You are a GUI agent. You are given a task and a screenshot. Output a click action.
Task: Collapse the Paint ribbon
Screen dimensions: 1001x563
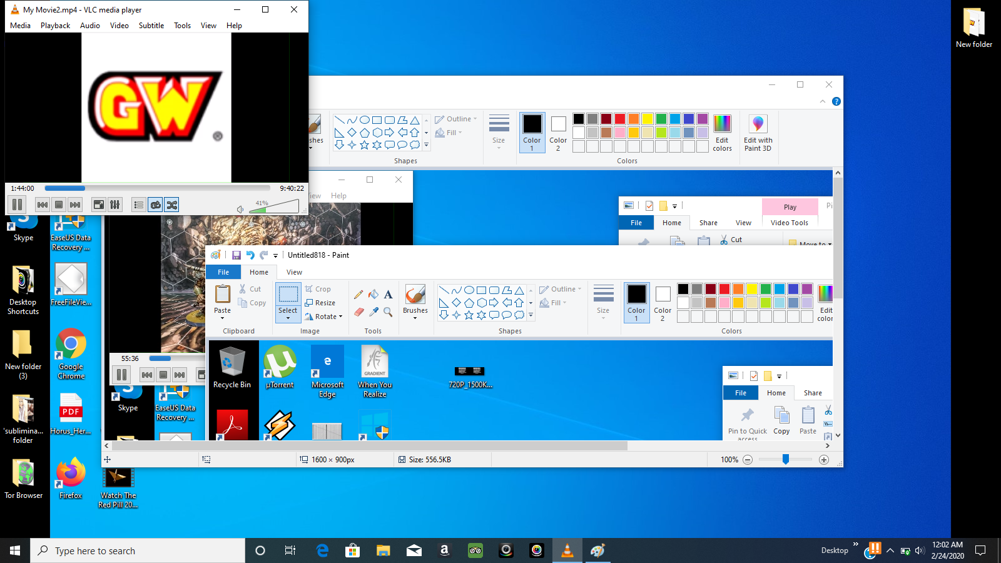823,101
